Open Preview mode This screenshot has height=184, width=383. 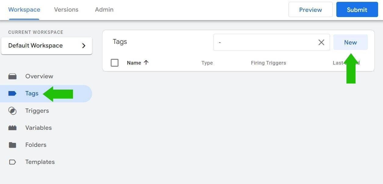(x=310, y=9)
